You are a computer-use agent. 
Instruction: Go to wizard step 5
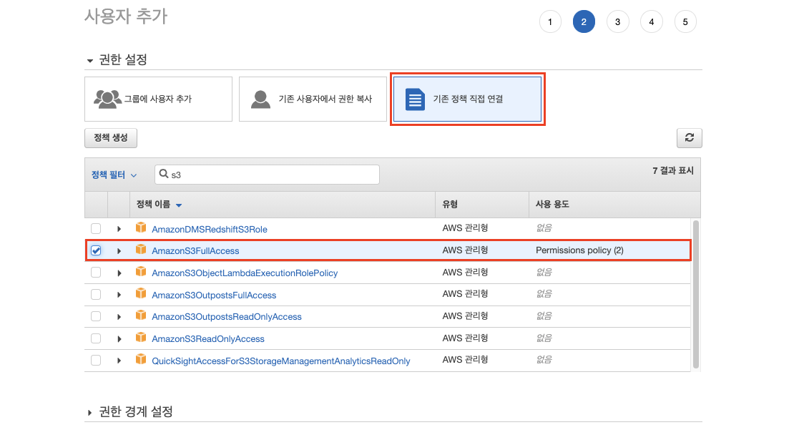click(685, 22)
